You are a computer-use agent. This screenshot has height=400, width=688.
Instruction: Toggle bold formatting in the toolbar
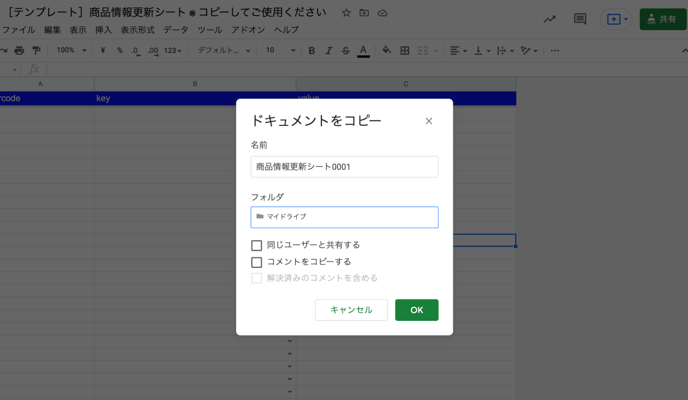pyautogui.click(x=311, y=50)
